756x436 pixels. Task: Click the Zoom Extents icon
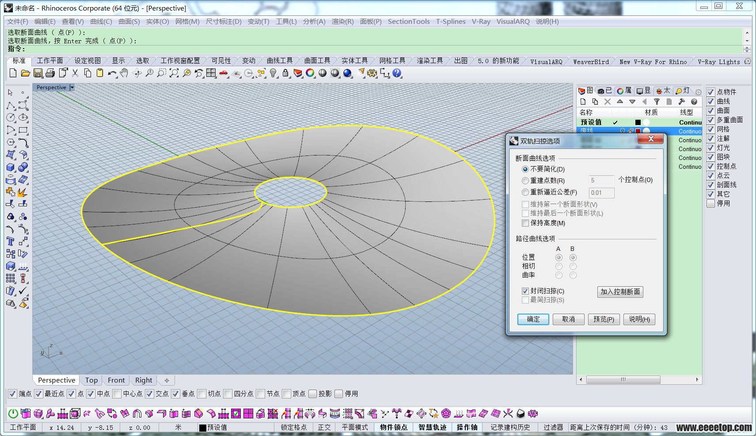(x=174, y=73)
